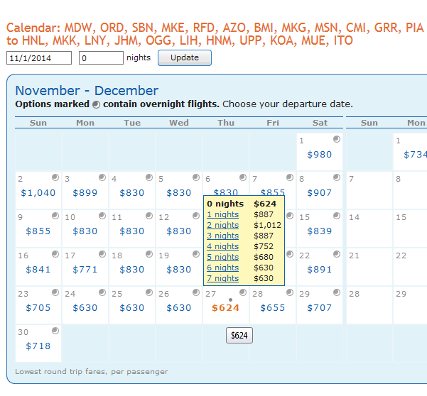Pick the $1,040 fare on November 2
This screenshot has width=427, height=396.
(38, 192)
